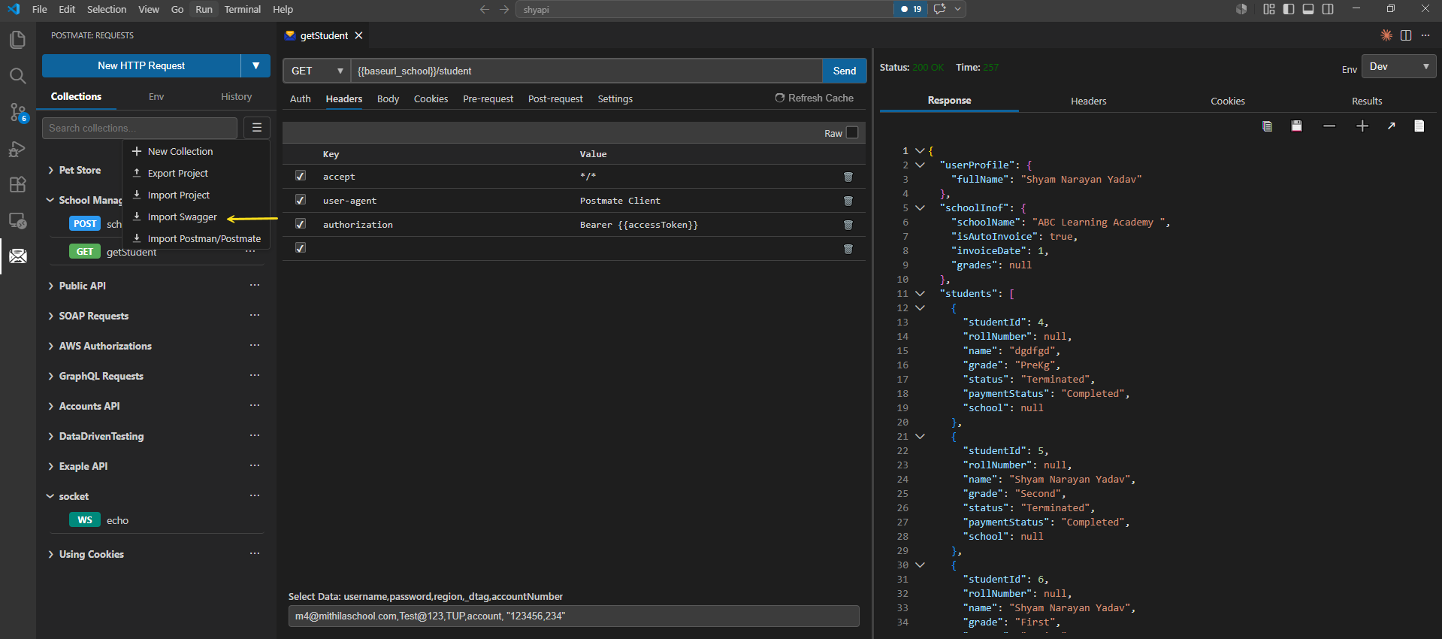The image size is (1442, 639).
Task: Open the response document page icon
Action: click(1419, 126)
